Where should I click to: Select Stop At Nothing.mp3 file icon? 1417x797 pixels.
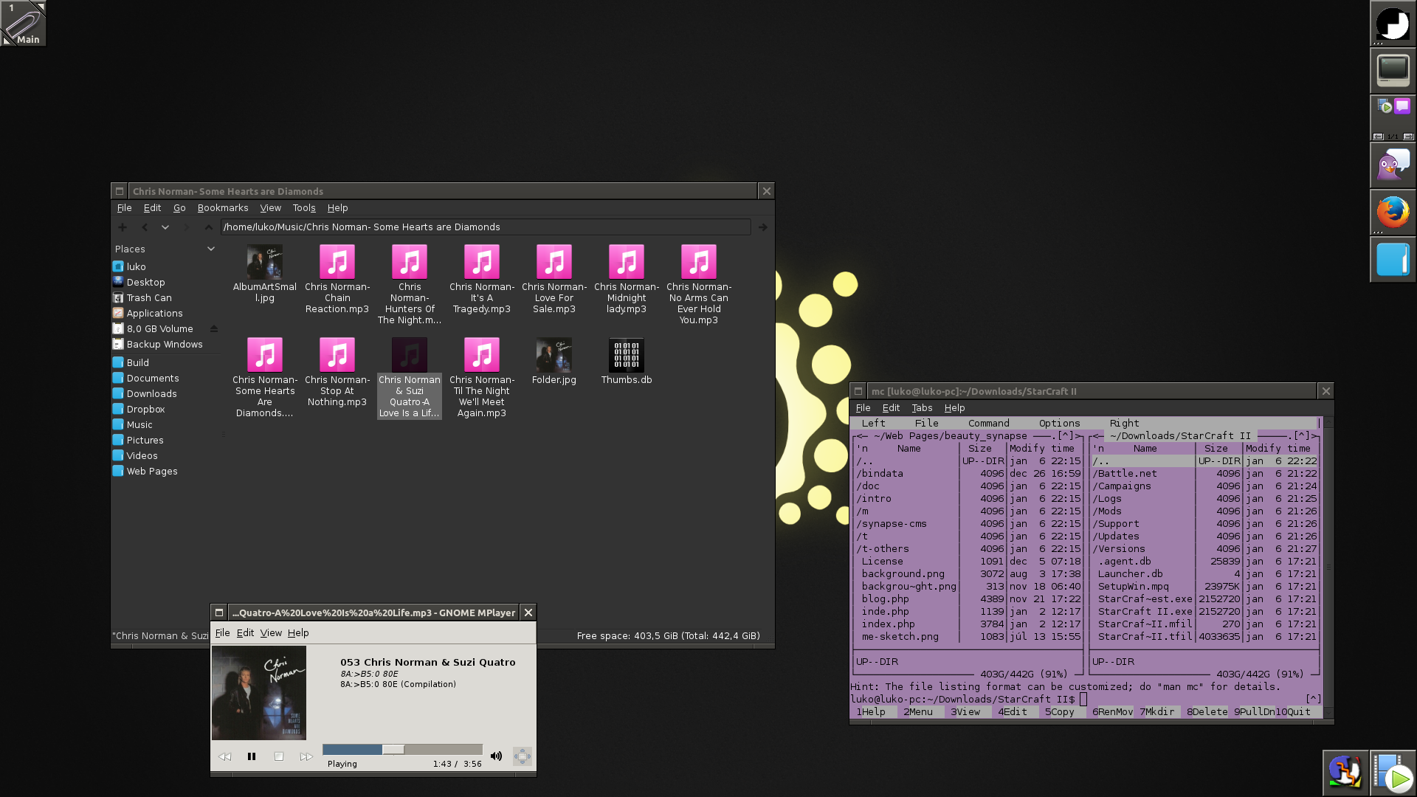[337, 355]
